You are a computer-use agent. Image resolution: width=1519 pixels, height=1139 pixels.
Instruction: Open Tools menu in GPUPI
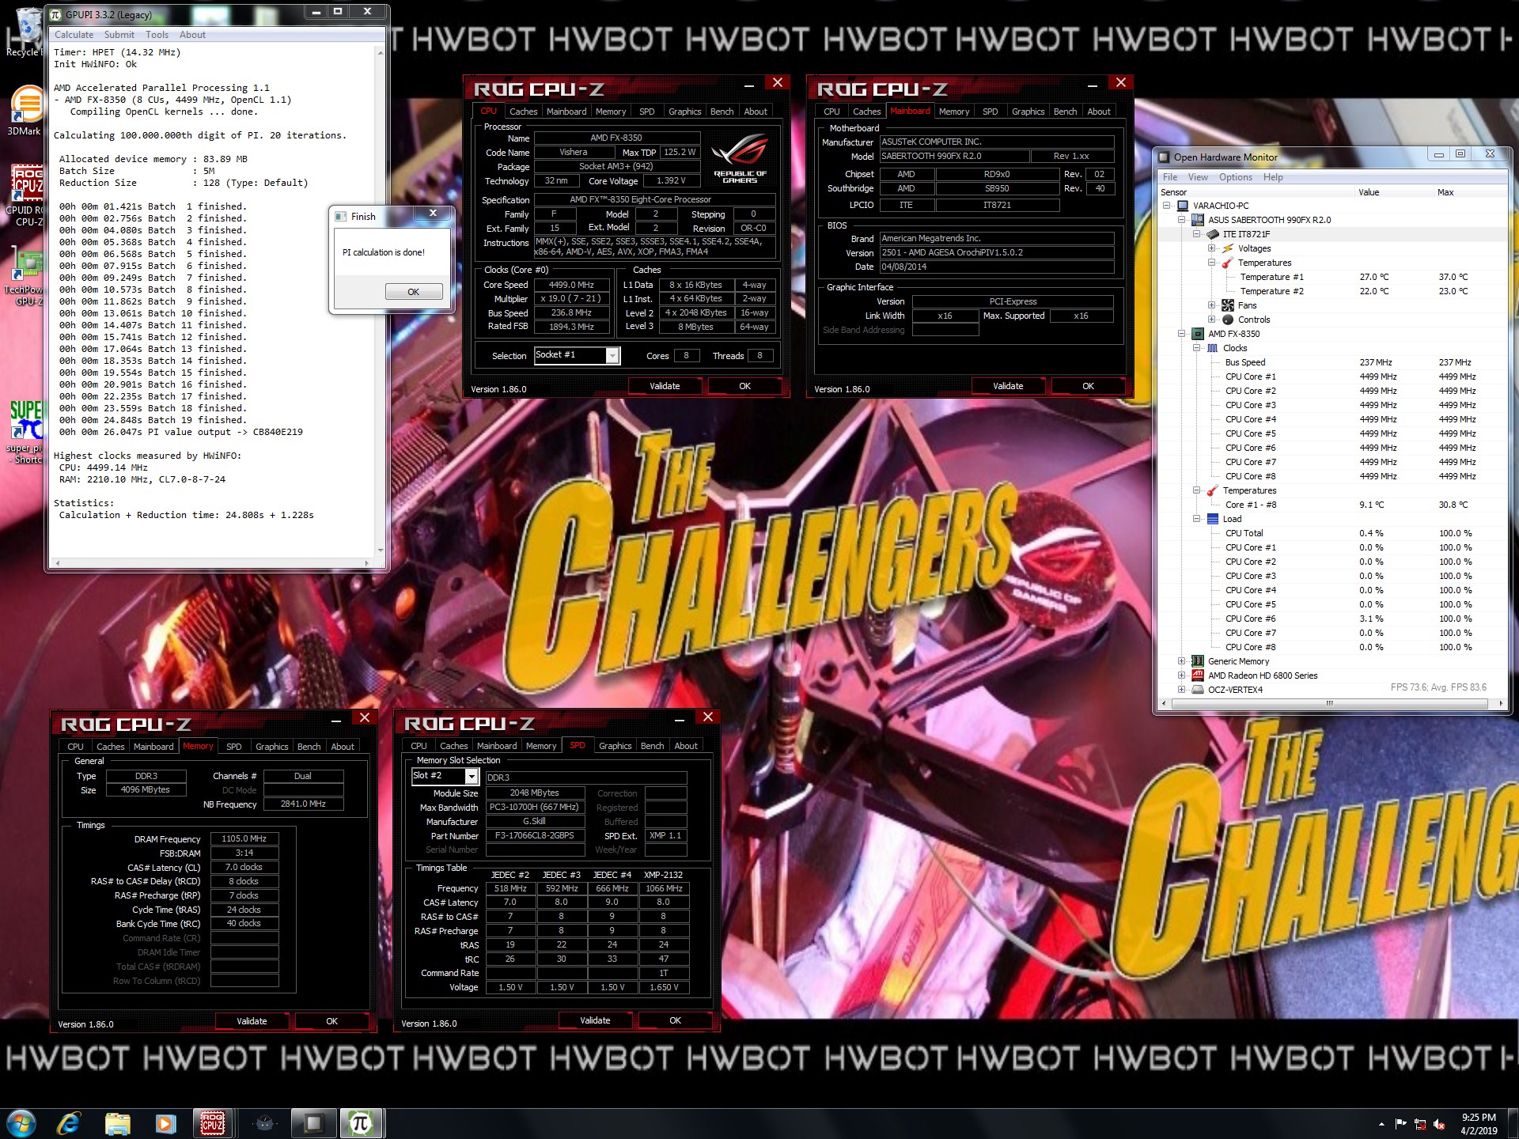coord(157,35)
